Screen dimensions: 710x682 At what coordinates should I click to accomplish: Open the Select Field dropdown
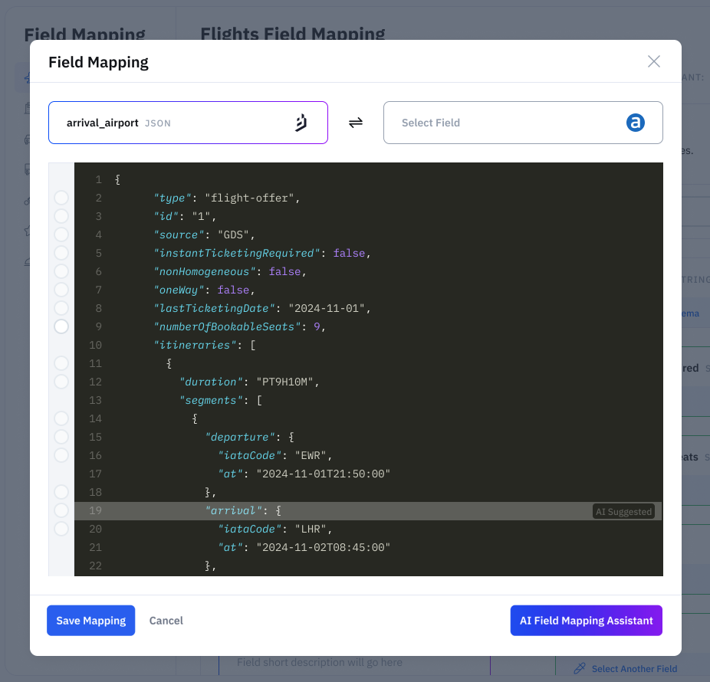pos(523,123)
